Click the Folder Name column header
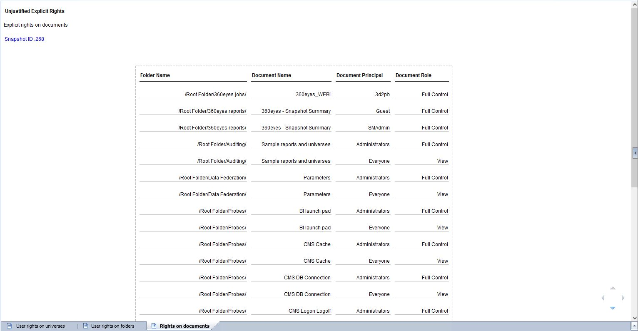638x331 pixels. click(155, 75)
